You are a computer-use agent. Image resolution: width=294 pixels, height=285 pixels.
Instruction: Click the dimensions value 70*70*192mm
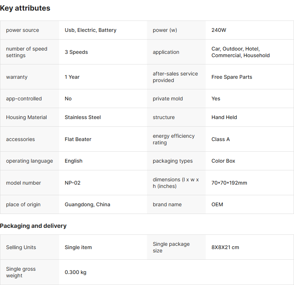coord(229,183)
